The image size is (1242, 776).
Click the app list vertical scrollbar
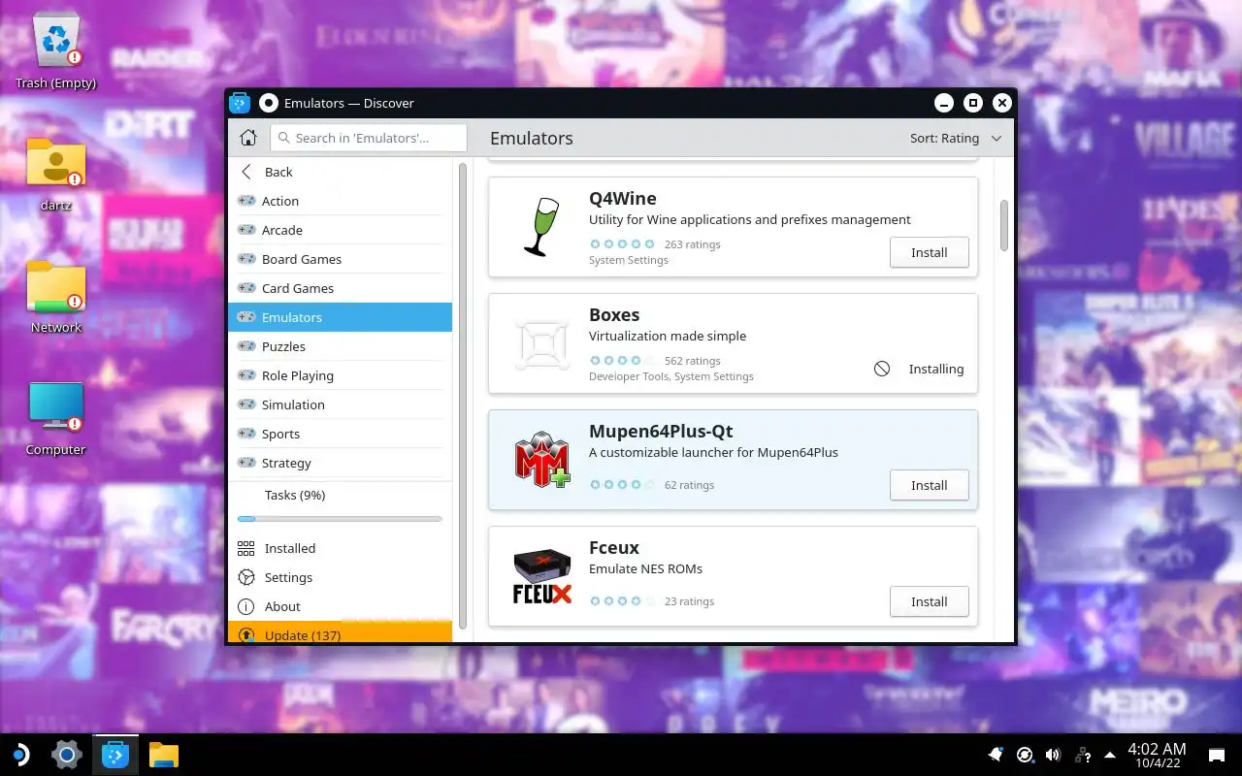click(x=1004, y=225)
